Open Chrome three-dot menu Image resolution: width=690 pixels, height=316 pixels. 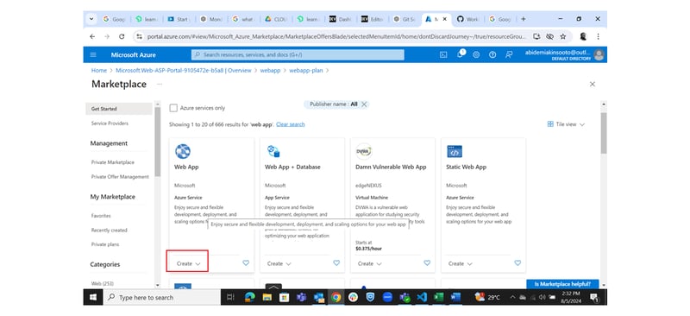pyautogui.click(x=598, y=36)
